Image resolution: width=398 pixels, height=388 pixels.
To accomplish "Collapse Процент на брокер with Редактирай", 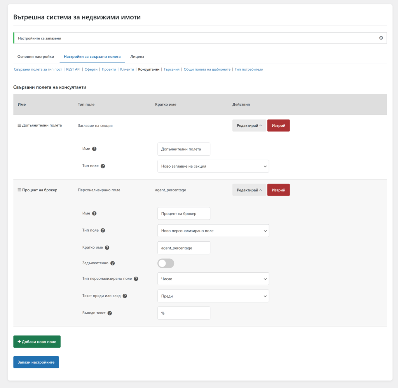I will click(249, 190).
